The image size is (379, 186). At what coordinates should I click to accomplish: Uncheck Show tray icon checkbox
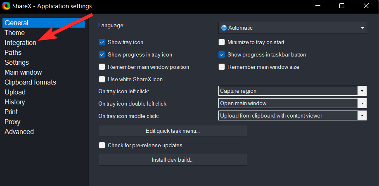point(102,42)
